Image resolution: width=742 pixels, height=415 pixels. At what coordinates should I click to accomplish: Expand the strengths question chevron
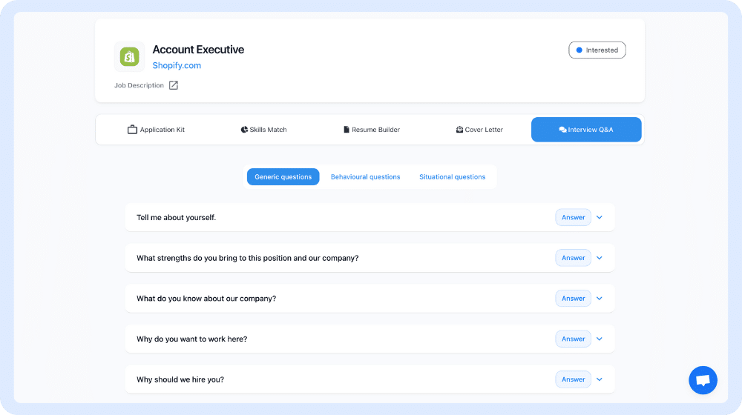click(x=600, y=258)
